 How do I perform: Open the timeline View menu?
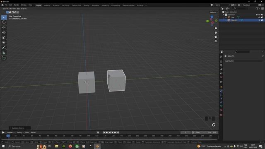click(27, 132)
